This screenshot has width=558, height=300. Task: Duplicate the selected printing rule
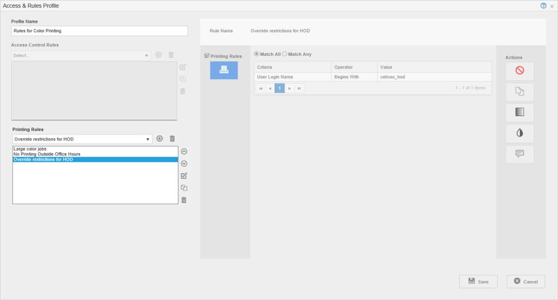pyautogui.click(x=184, y=188)
